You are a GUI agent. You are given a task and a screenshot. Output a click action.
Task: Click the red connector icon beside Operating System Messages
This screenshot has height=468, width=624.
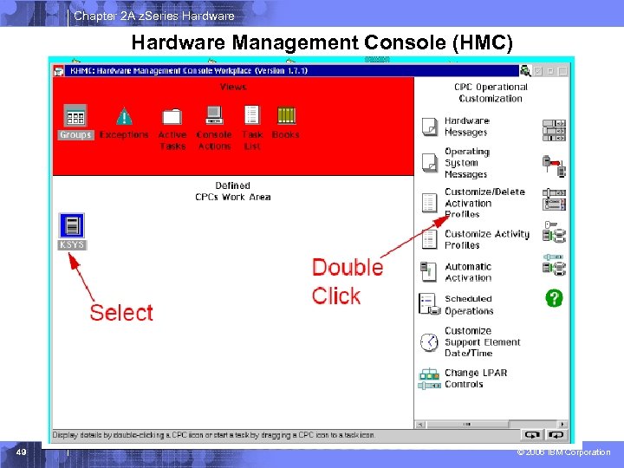point(554,166)
